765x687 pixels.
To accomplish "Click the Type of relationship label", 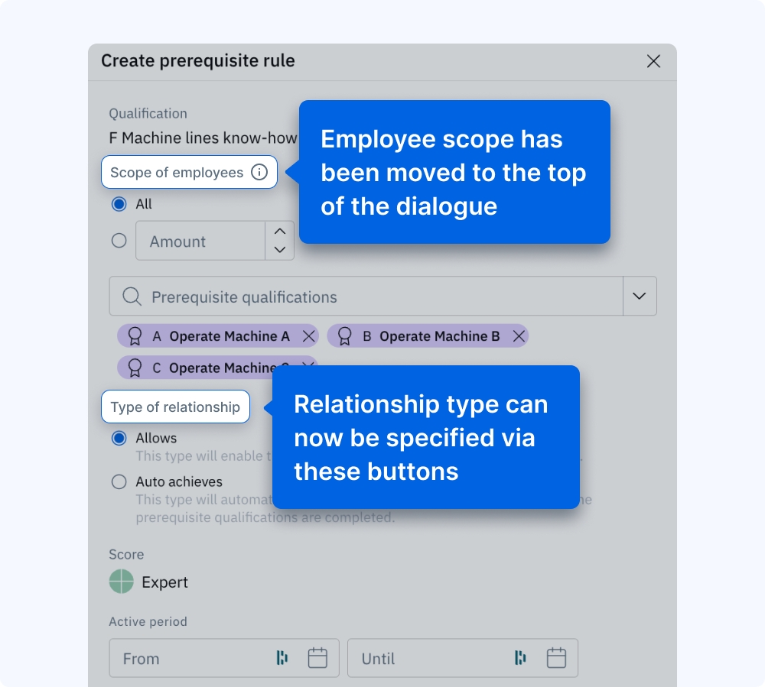I will [175, 407].
